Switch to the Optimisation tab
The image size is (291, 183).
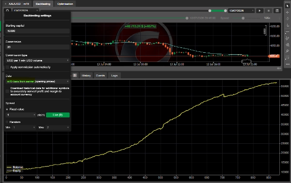pyautogui.click(x=65, y=4)
